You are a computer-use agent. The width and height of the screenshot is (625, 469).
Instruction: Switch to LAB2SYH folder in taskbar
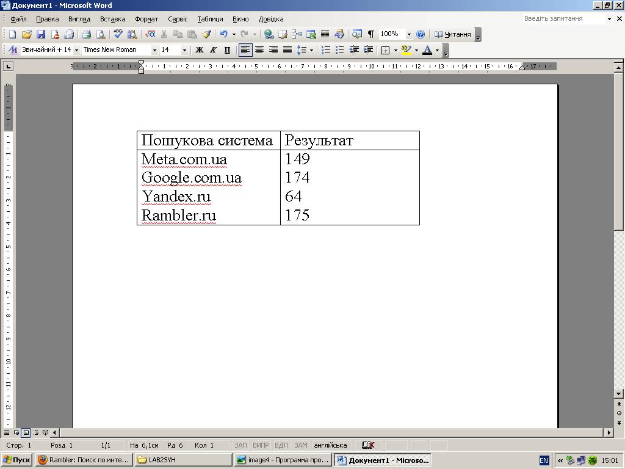pyautogui.click(x=183, y=460)
